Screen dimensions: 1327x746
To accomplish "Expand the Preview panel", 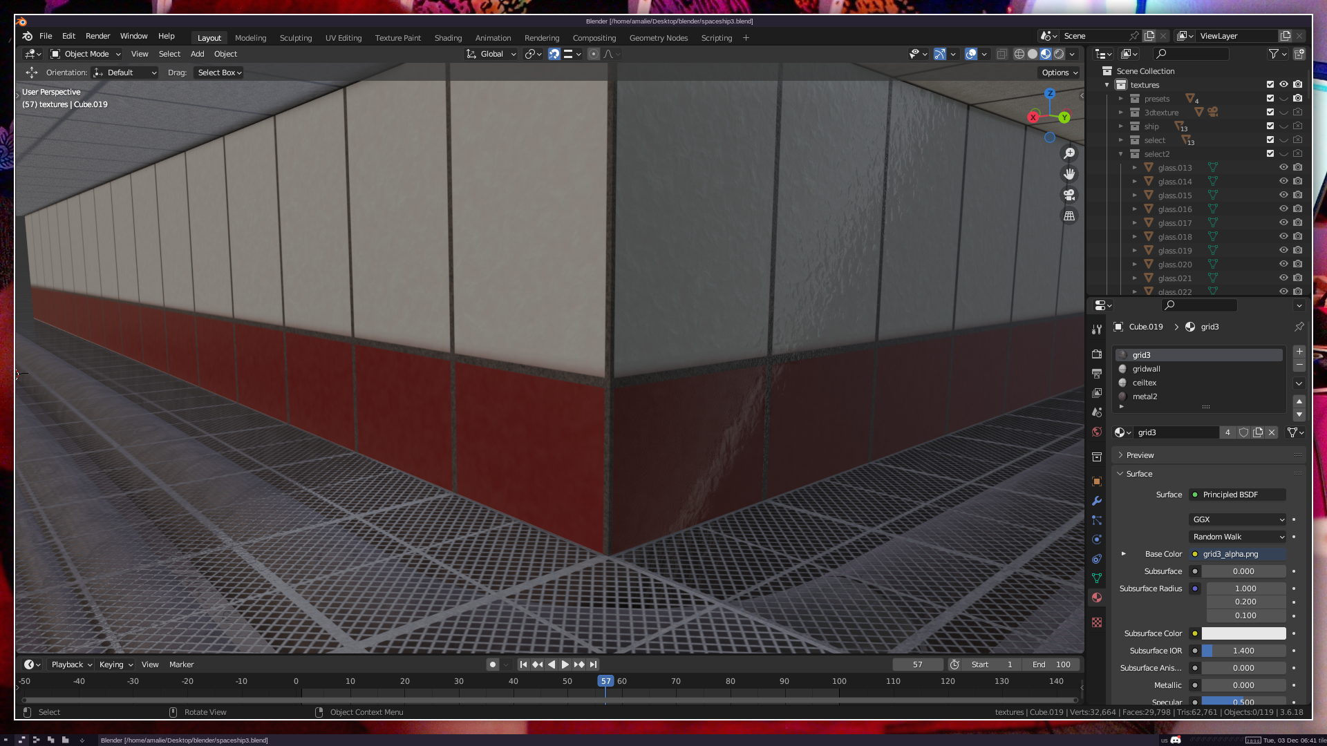I will point(1140,455).
